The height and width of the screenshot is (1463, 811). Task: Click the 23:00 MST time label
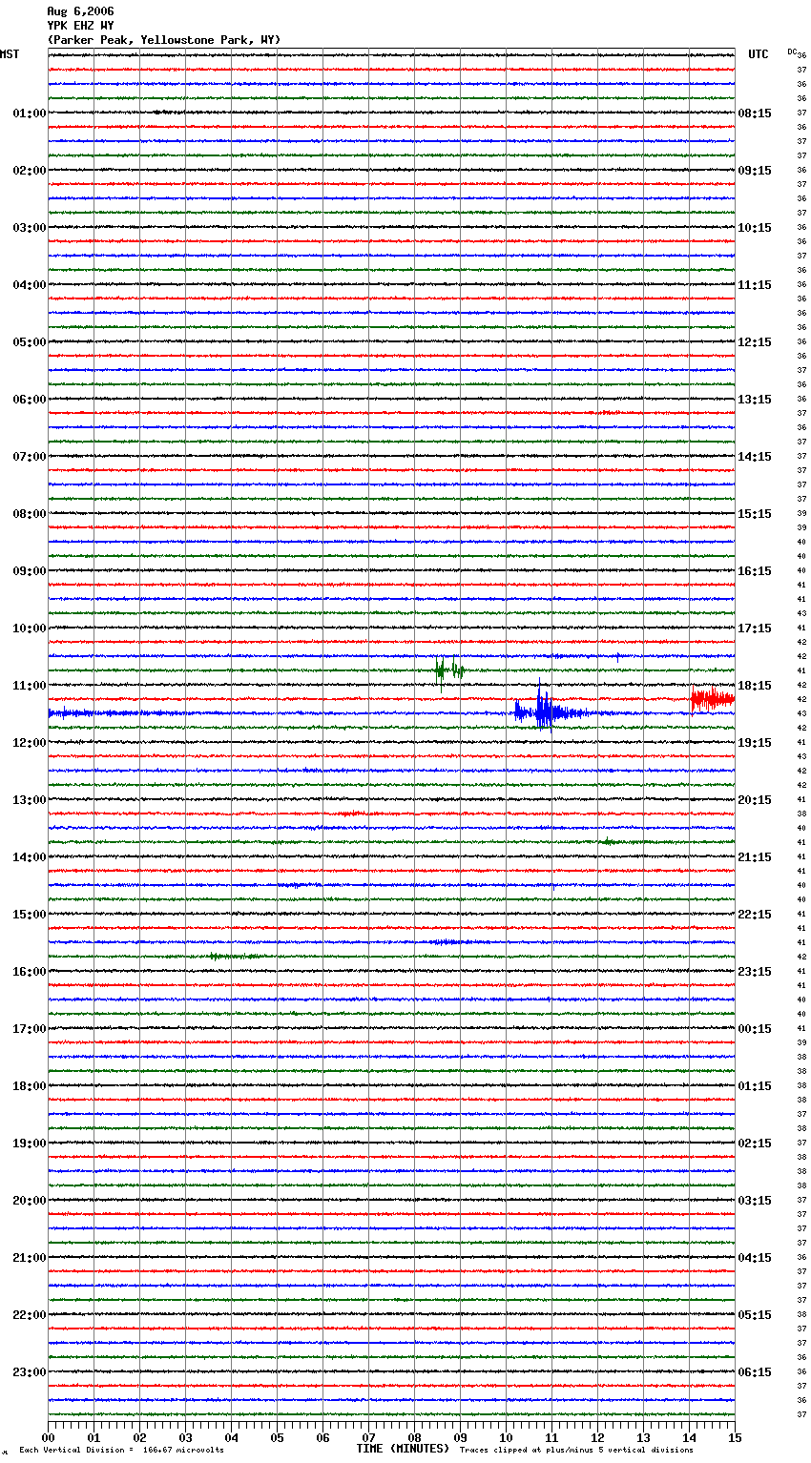[x=29, y=1372]
